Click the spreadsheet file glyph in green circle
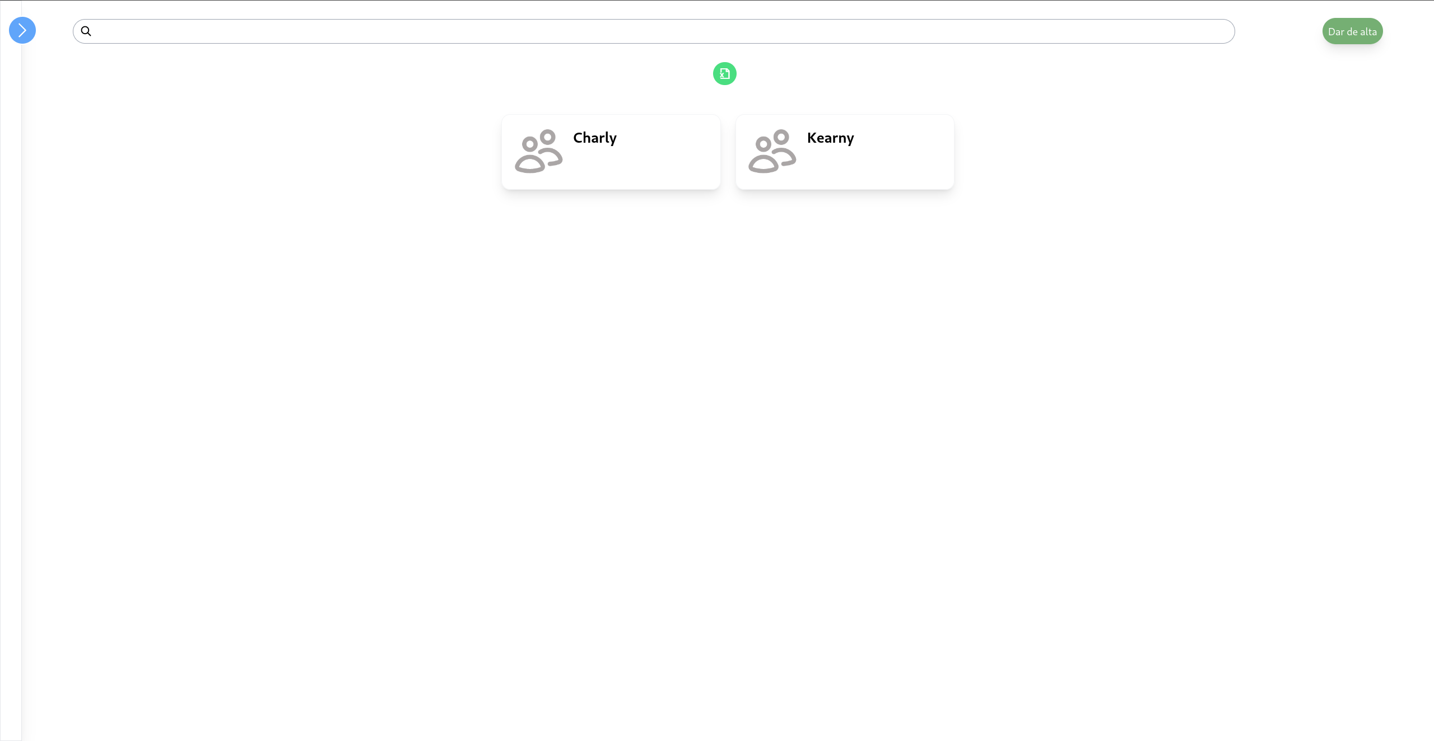Image resolution: width=1434 pixels, height=741 pixels. (725, 73)
